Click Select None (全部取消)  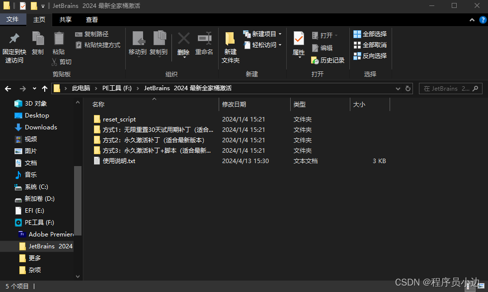click(x=370, y=45)
